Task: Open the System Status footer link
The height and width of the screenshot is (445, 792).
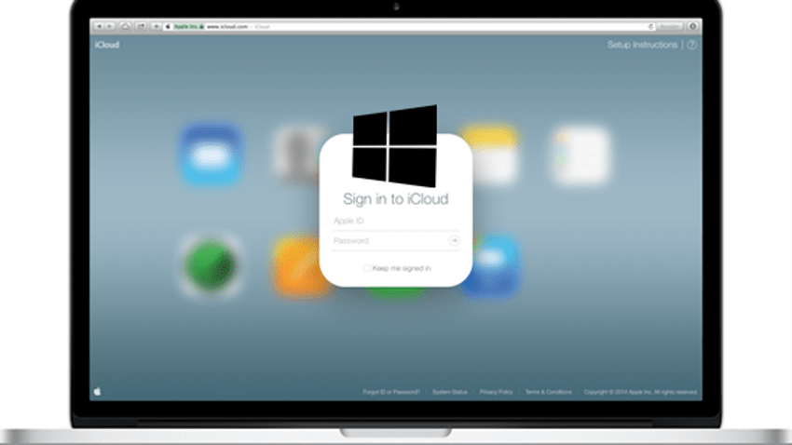Action: pos(449,392)
